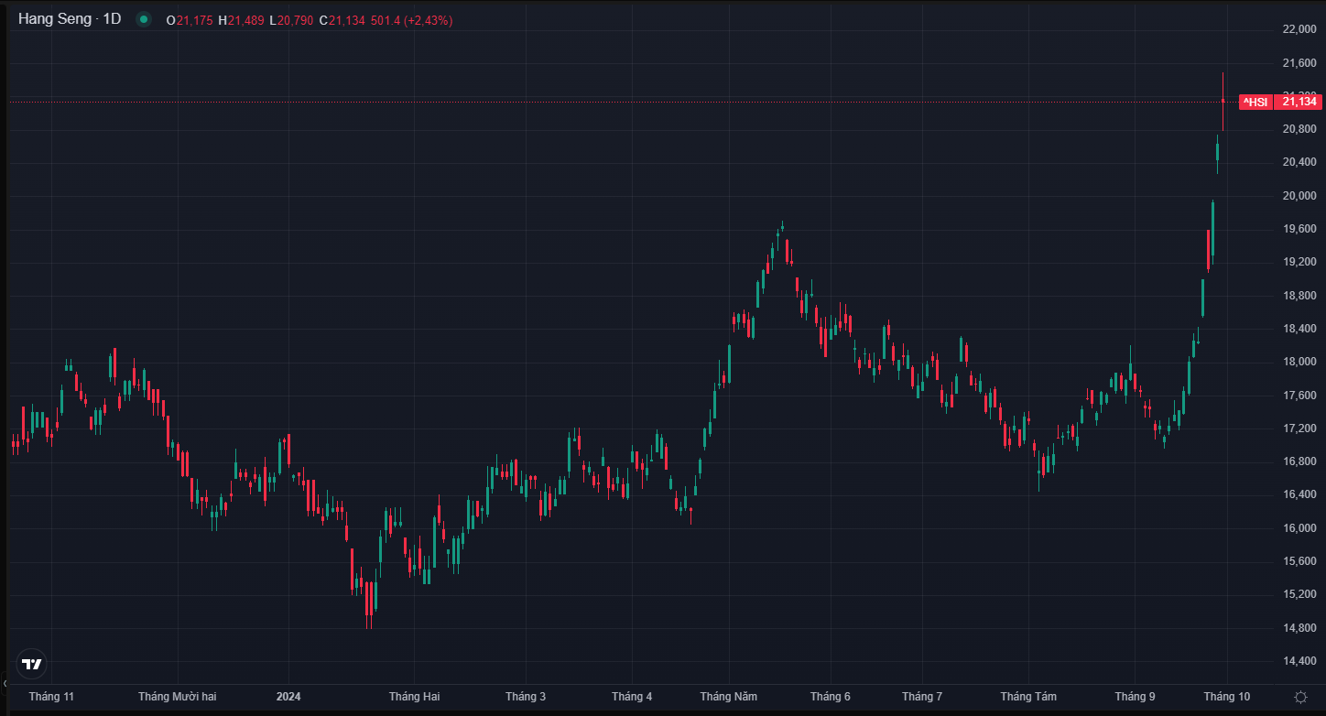Click the low value L 20,790
The image size is (1326, 716).
[x=291, y=20]
